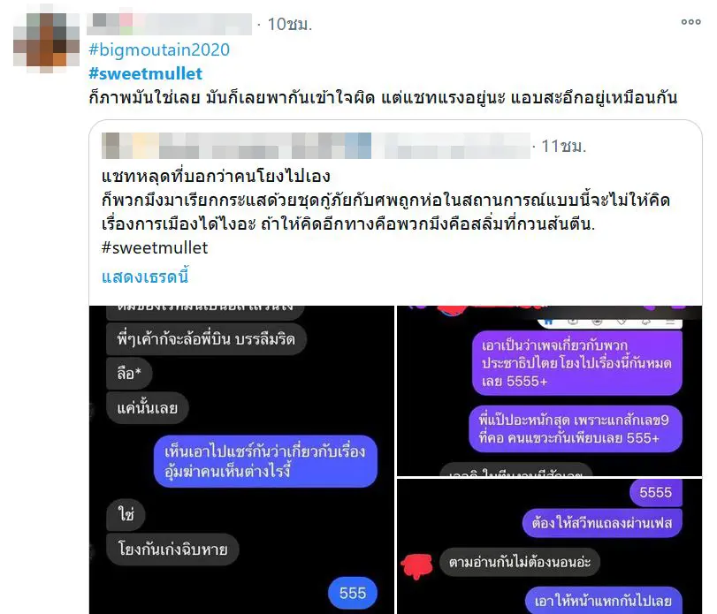Click the blurred tweet author name

coord(169,24)
